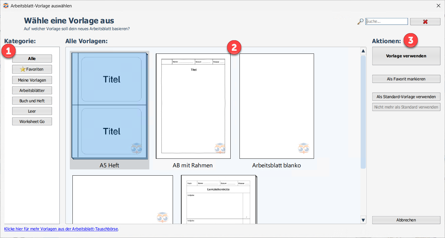445x238 pixels.
Task: Open the Meine Vorlagen category
Action: tap(32, 80)
